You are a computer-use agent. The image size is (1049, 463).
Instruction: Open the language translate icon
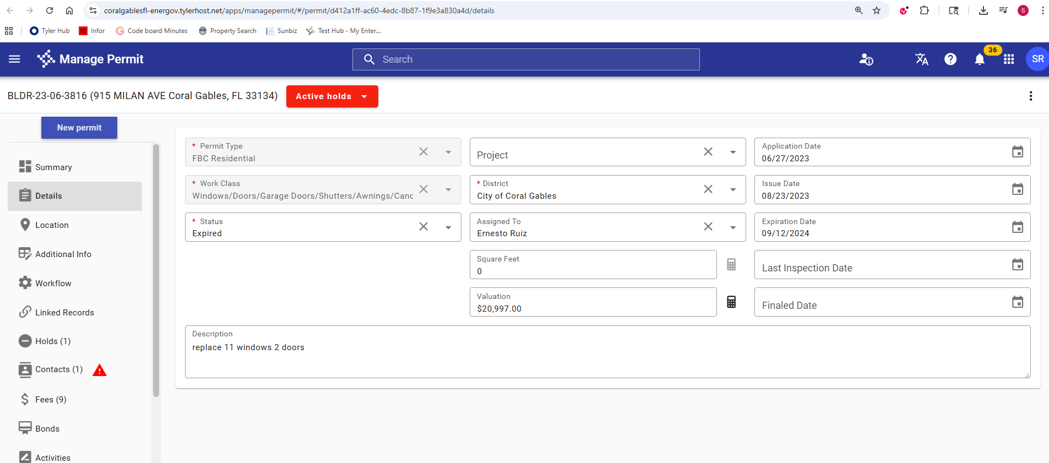pos(921,59)
